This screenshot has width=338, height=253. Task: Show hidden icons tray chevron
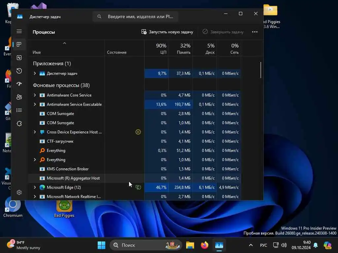pos(251,245)
